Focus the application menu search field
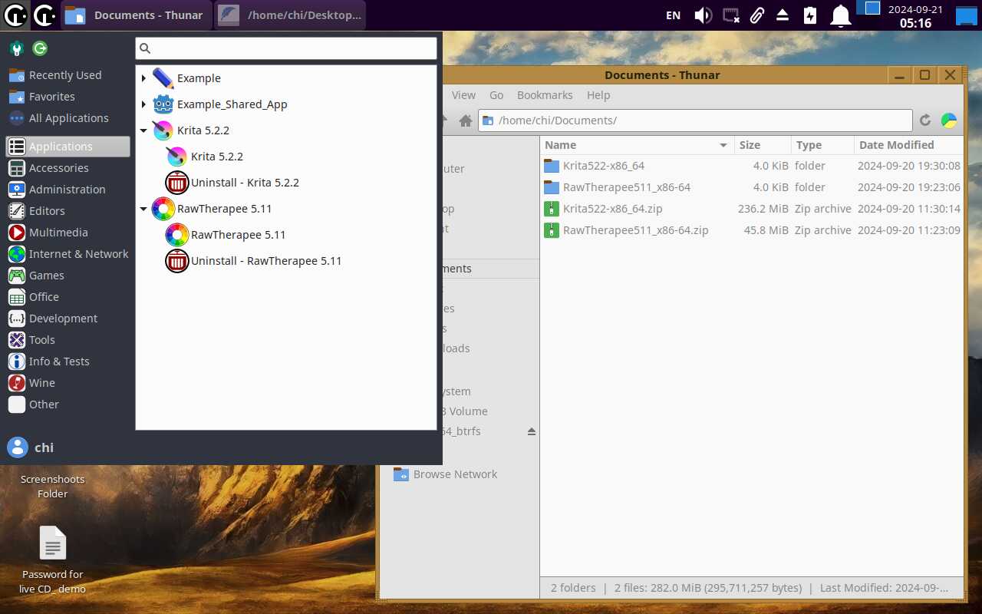This screenshot has width=982, height=614. click(x=286, y=48)
